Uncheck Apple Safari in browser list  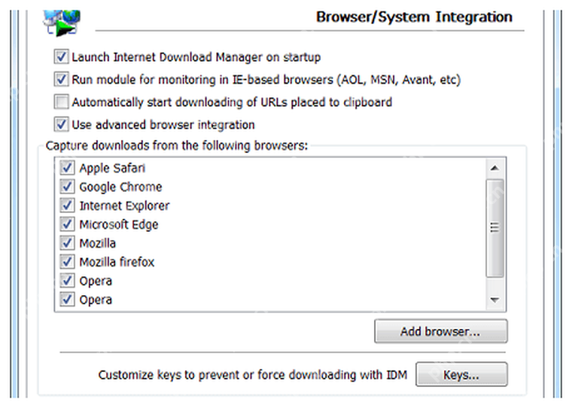pos(67,168)
